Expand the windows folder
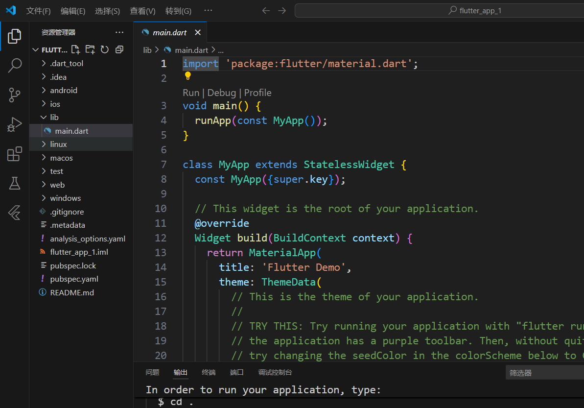Viewport: 584px width, 408px height. 65,198
